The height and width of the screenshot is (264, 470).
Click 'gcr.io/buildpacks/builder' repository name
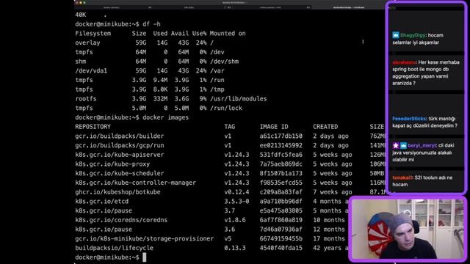pos(119,136)
